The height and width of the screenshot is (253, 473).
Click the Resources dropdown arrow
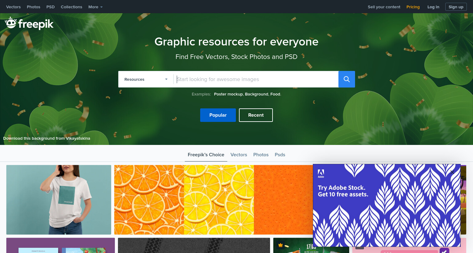coord(166,79)
